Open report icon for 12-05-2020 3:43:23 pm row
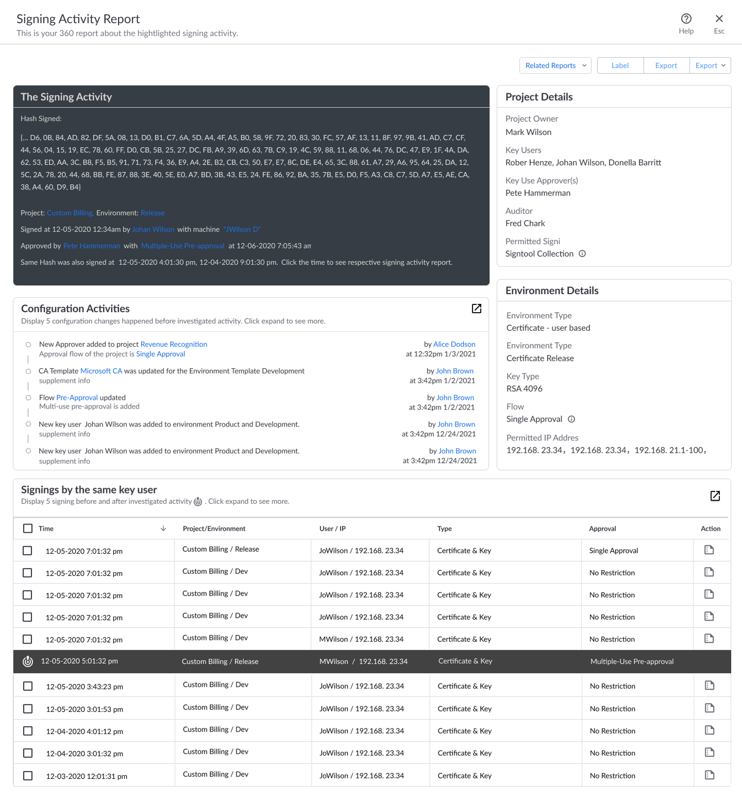The image size is (742, 801). point(710,686)
